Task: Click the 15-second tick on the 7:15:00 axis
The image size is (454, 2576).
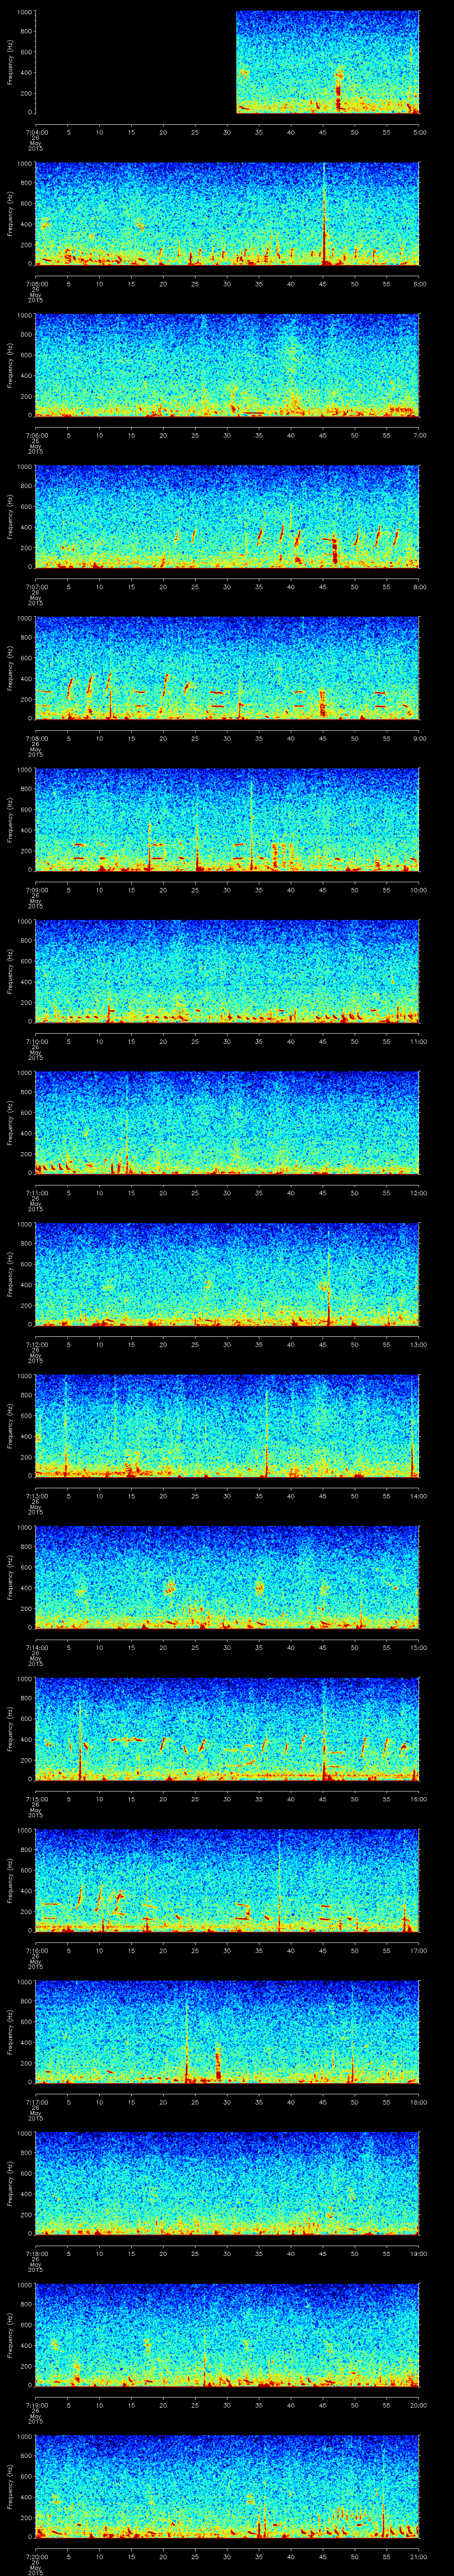Action: tap(132, 1799)
